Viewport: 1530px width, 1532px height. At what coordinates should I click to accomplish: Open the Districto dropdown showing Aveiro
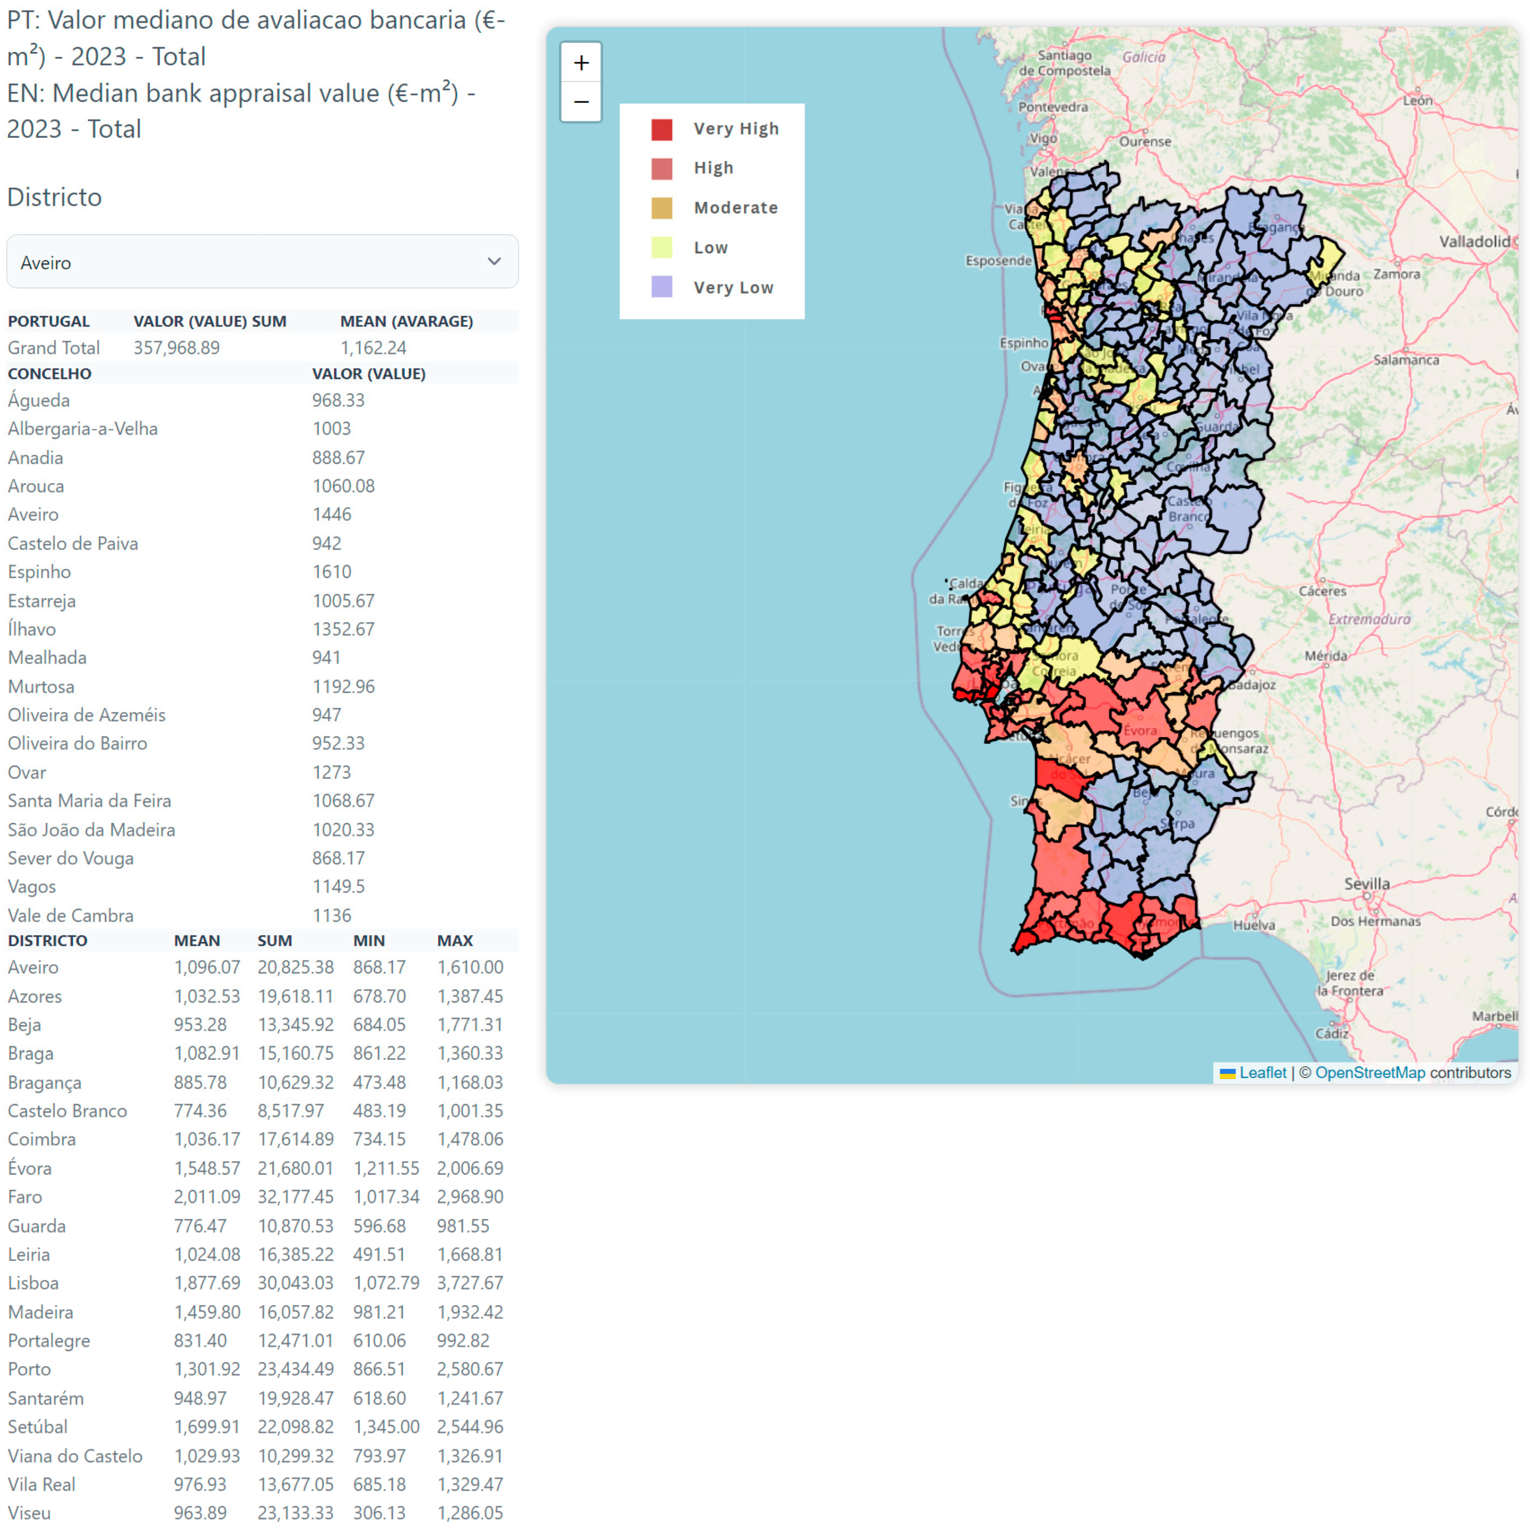262,262
